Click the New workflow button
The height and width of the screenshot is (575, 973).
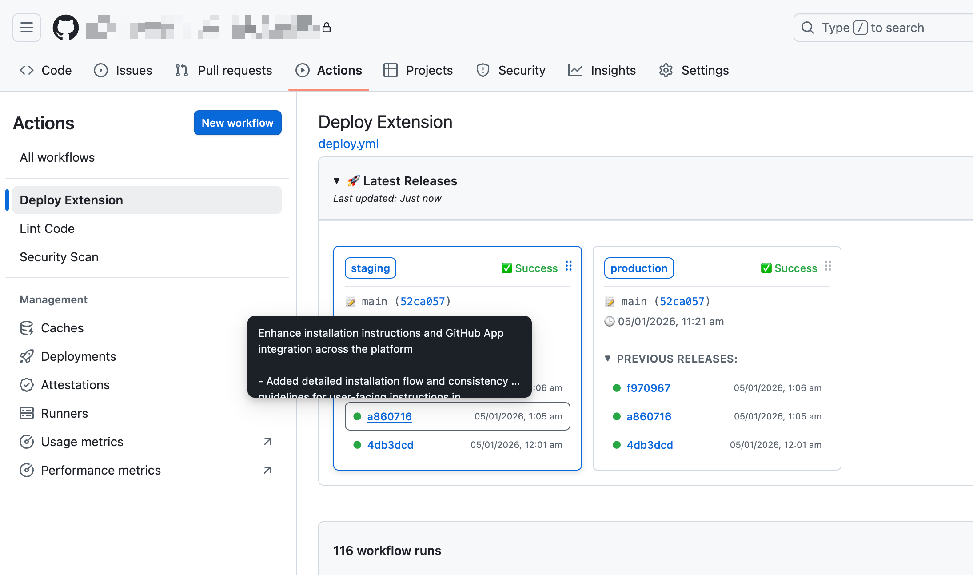click(237, 123)
